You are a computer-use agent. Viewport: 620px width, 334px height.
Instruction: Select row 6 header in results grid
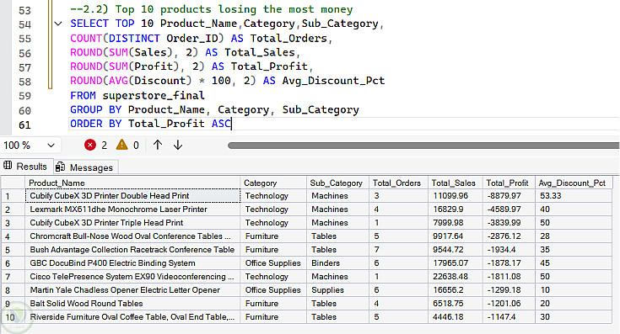tap(13, 263)
